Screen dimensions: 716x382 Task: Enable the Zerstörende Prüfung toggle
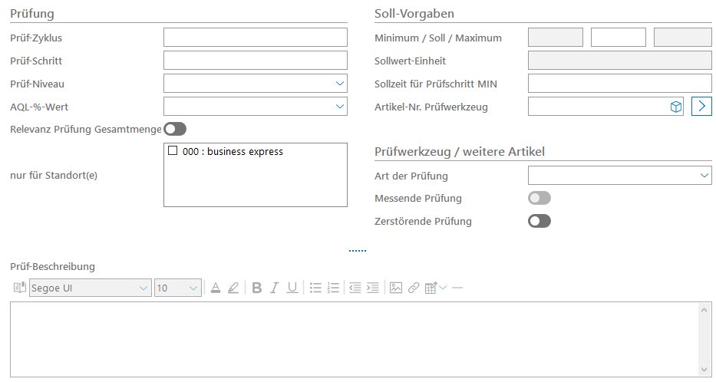coord(539,221)
